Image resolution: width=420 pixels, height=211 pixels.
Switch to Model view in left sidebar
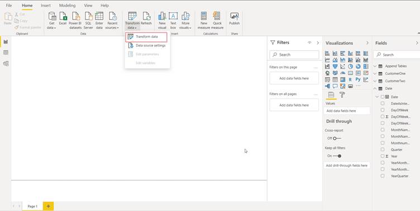pos(6,64)
